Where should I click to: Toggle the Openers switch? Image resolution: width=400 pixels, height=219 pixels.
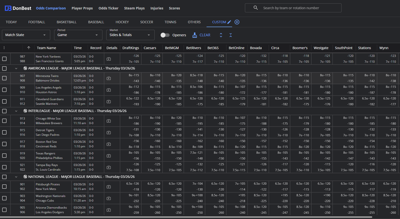(165, 35)
